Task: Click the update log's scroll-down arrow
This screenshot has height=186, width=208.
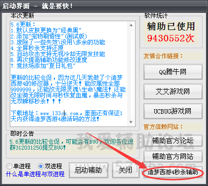Action: tap(131, 122)
